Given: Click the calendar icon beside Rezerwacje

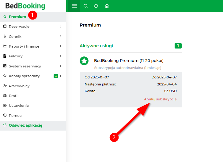Looking at the screenshot, I should click(5, 26).
